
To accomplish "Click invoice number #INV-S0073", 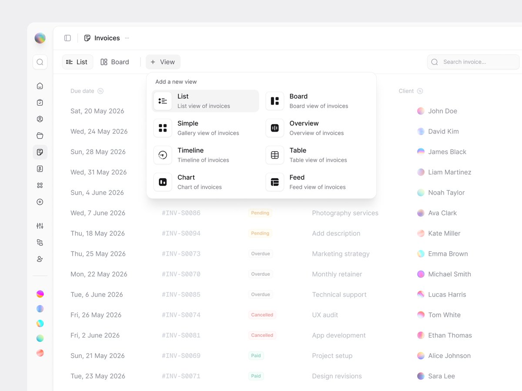I will (x=181, y=254).
